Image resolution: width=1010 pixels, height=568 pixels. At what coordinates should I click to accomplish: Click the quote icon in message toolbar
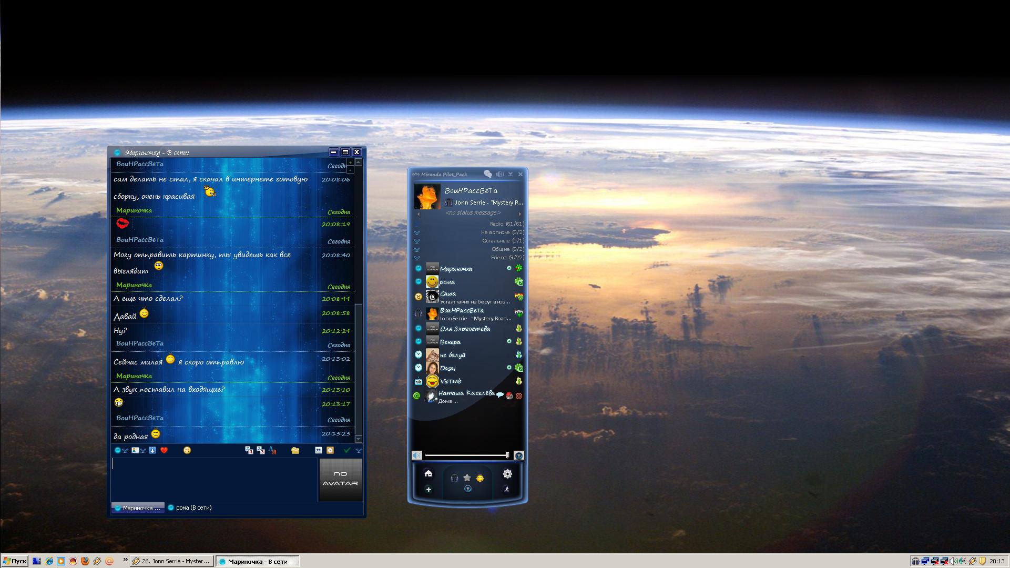tap(318, 450)
